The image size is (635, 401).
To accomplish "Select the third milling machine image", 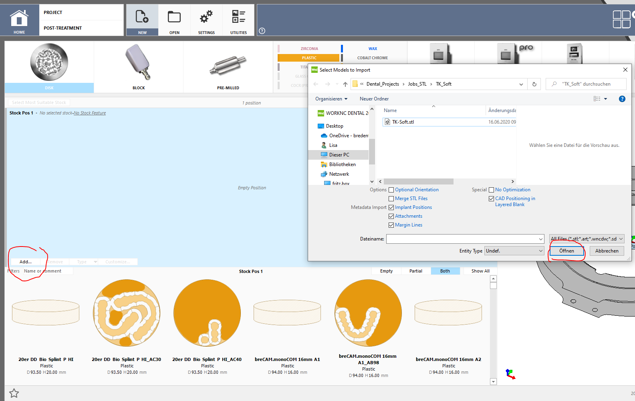I will [x=575, y=53].
